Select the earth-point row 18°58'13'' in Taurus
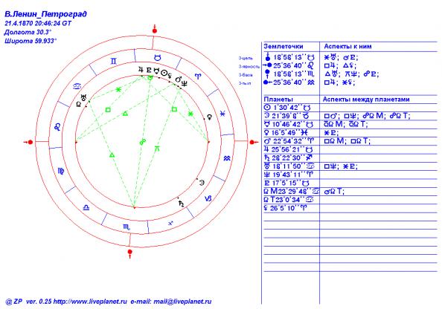Viewport: 442px width, 309px height. [x=289, y=57]
